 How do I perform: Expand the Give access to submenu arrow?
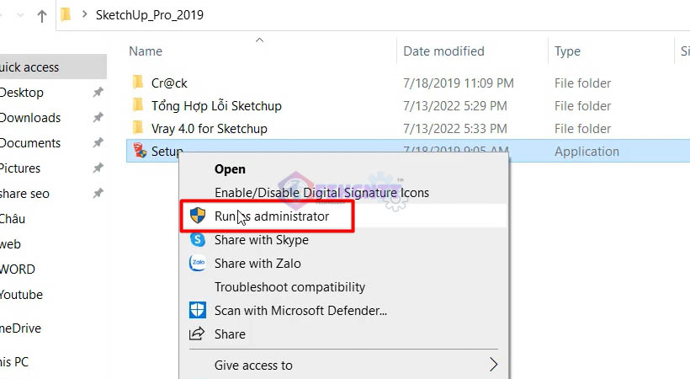point(494,366)
